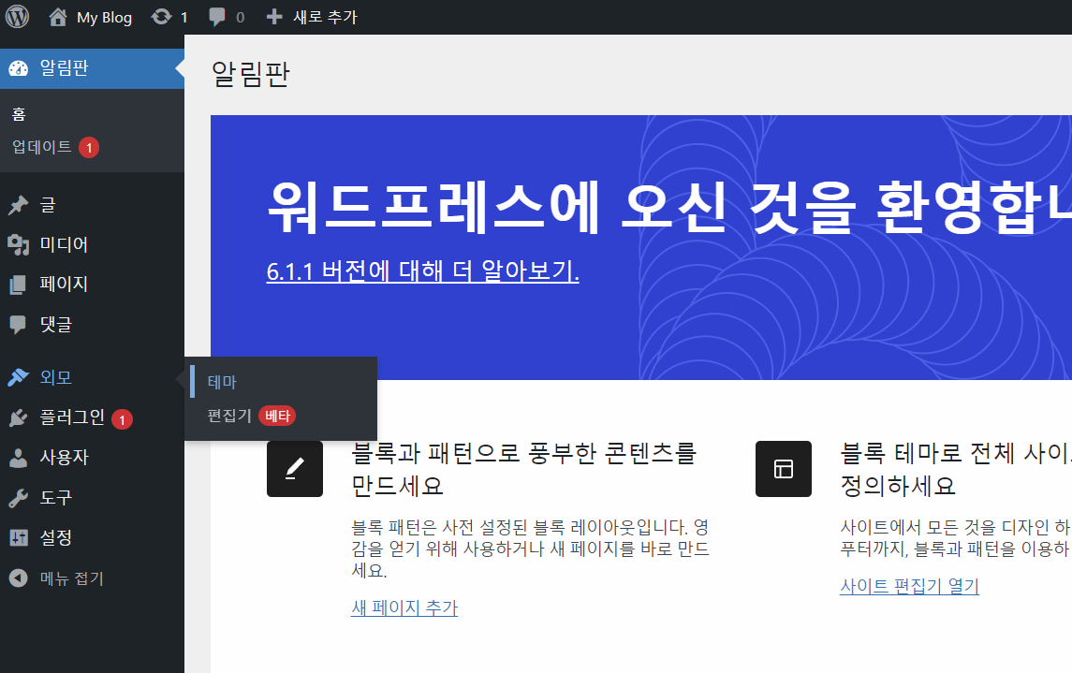Click the 블록과 패턴으로 풍부한 콘텐츠를 만드세요 heading
Image resolution: width=1072 pixels, height=673 pixels.
(x=523, y=469)
